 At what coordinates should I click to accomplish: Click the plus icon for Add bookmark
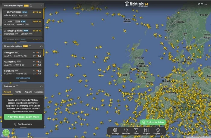[16, 124]
